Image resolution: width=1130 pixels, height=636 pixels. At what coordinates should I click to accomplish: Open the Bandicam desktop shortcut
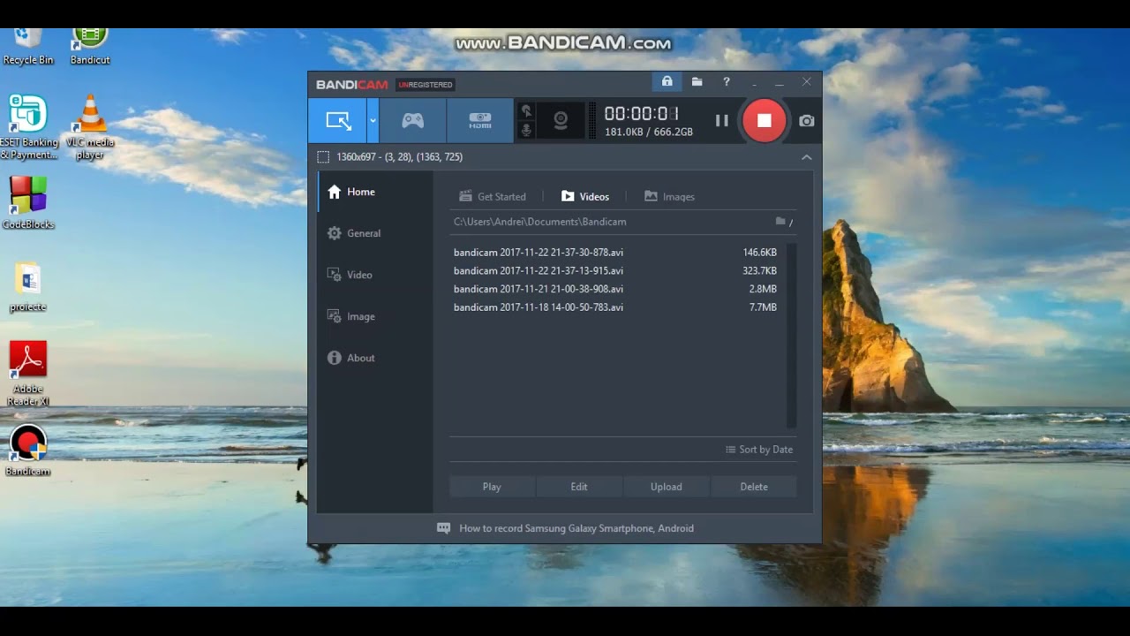tap(28, 451)
